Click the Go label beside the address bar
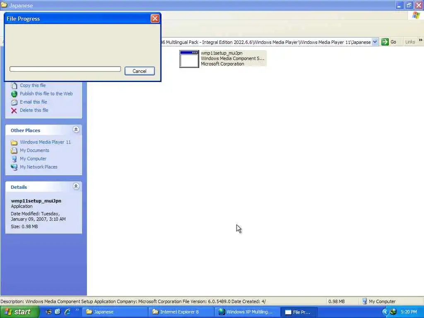Screen dimensions: 424x318 click(393, 42)
